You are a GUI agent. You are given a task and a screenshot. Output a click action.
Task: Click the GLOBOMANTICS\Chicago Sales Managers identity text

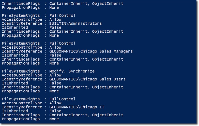pos(91,51)
